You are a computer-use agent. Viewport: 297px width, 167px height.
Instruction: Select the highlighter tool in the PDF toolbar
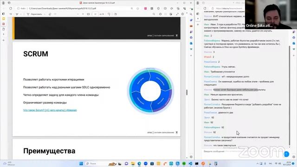pyautogui.click(x=17, y=14)
